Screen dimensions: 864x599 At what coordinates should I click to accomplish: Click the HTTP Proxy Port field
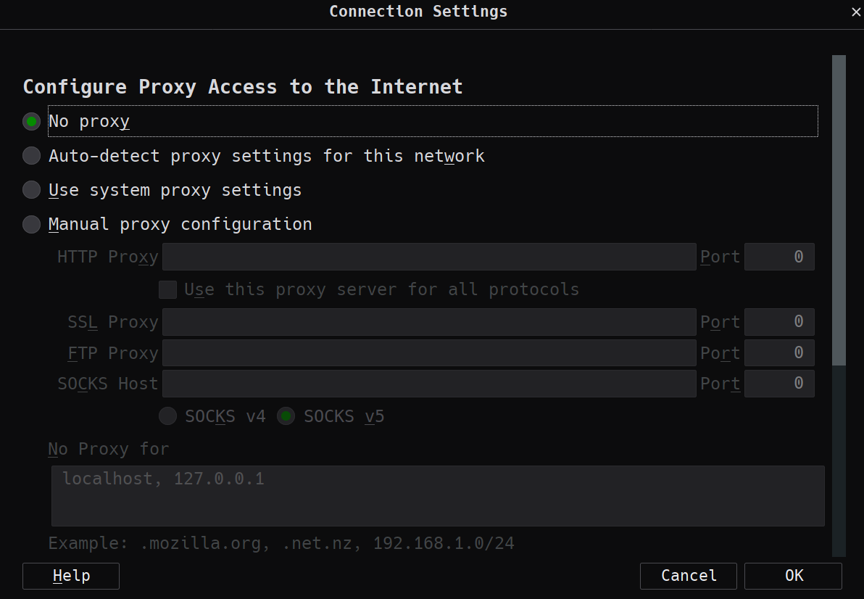coord(779,257)
